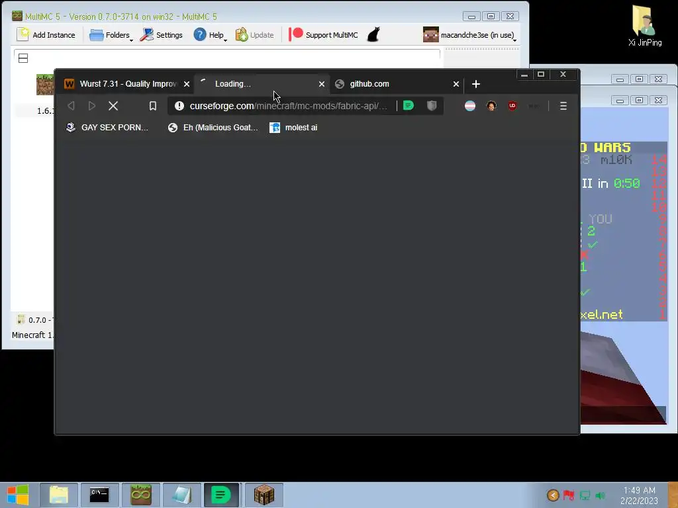Open the Eh (Malicious Goat... bookmark
The image size is (678, 508).
pos(213,128)
